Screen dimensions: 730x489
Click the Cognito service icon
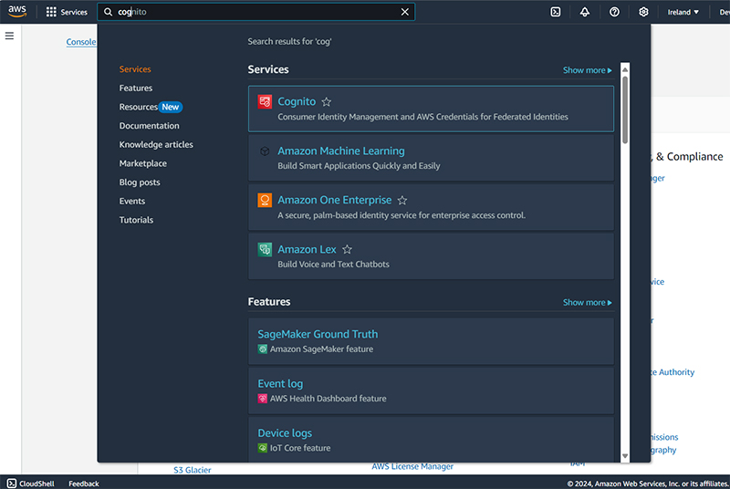click(x=265, y=101)
